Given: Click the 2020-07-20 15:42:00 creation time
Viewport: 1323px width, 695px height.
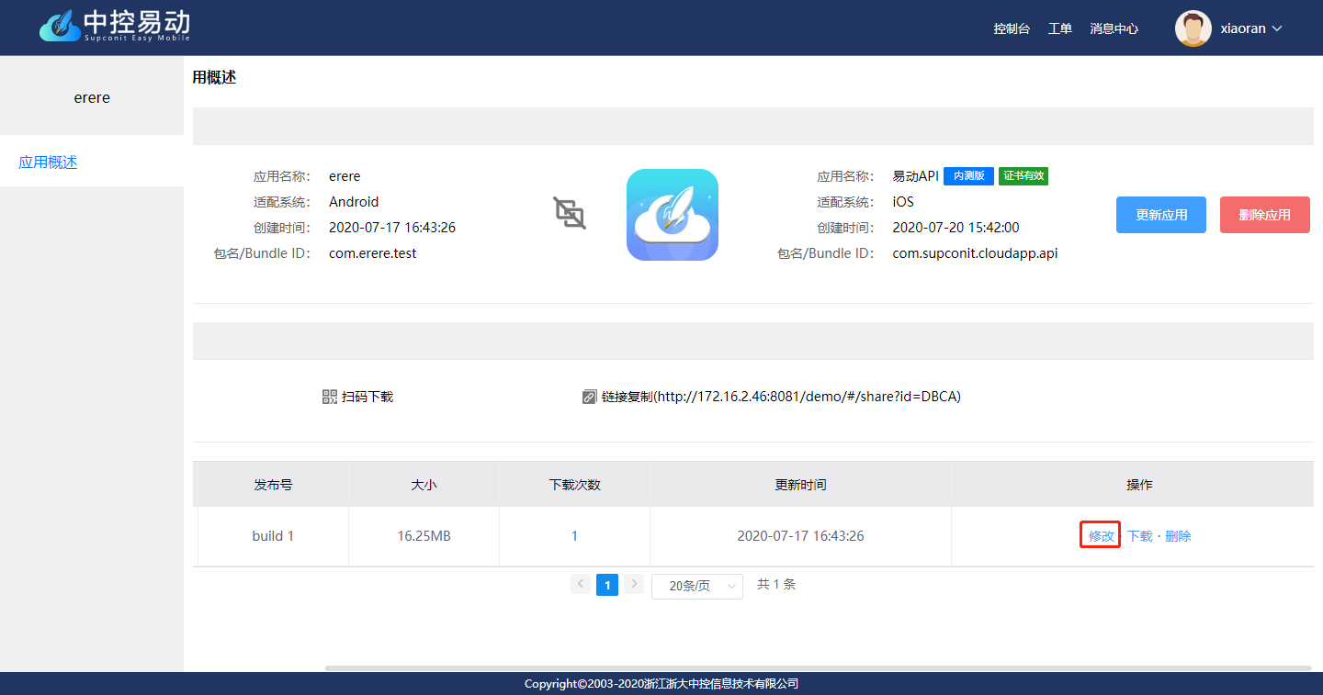Looking at the screenshot, I should point(955,228).
